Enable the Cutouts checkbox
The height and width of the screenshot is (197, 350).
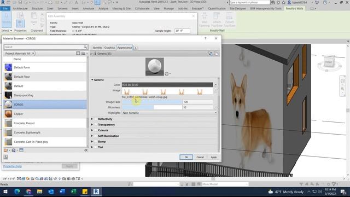coord(96,130)
